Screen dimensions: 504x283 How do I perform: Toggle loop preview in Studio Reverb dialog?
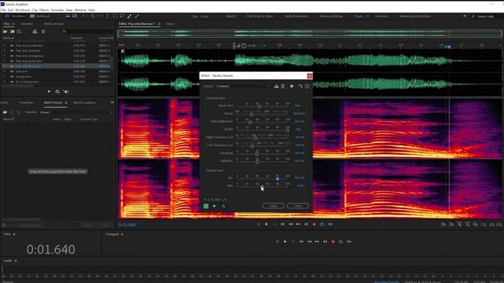(x=224, y=206)
